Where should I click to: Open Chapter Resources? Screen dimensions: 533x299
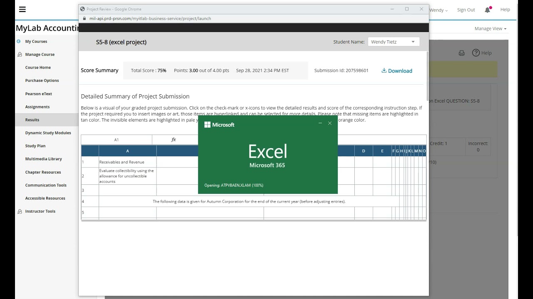43,172
